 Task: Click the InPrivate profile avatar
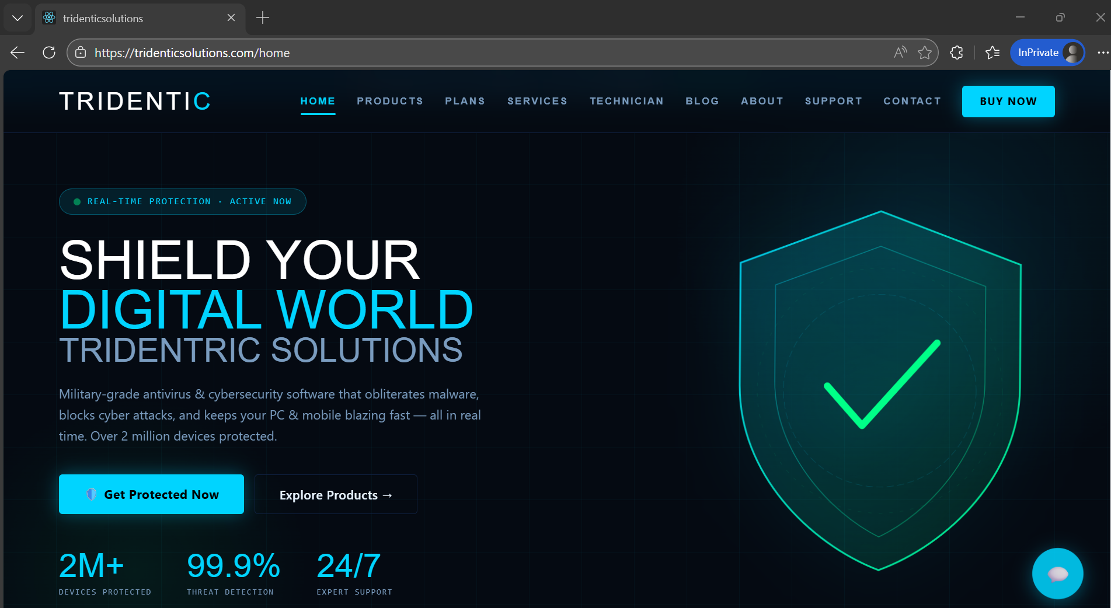pyautogui.click(x=1072, y=53)
